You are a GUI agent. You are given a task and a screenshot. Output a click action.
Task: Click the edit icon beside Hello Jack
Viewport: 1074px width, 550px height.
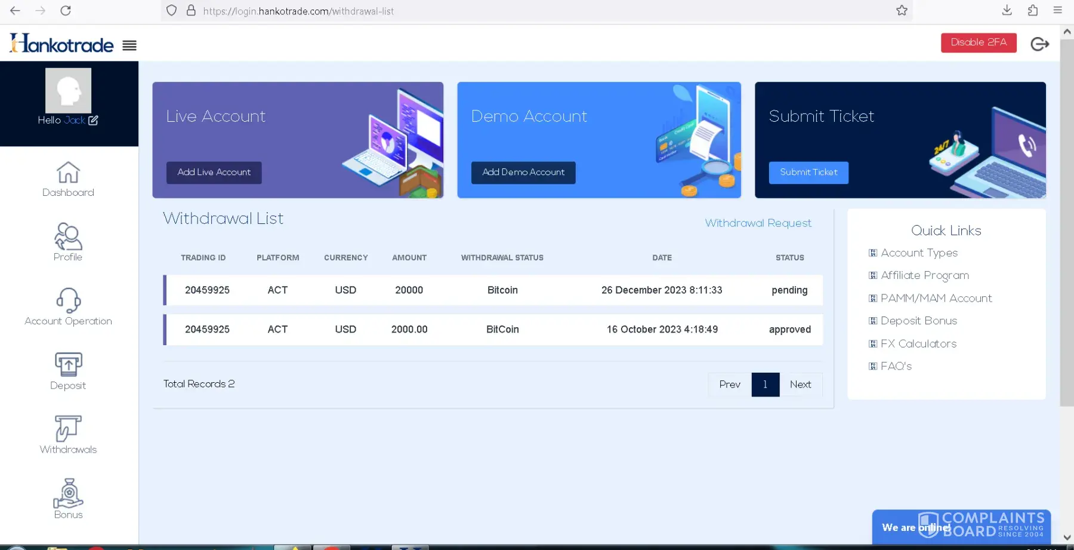click(93, 120)
